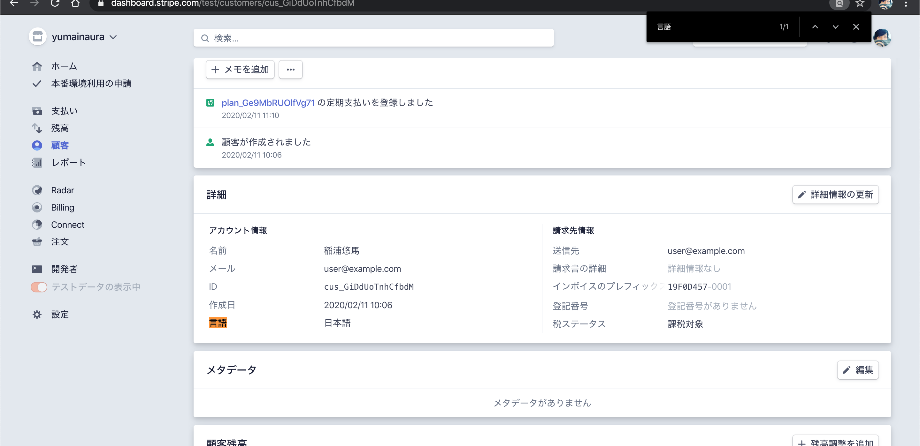Viewport: 920px width, 446px height.
Task: Open the Connect sidebar icon
Action: tap(37, 224)
